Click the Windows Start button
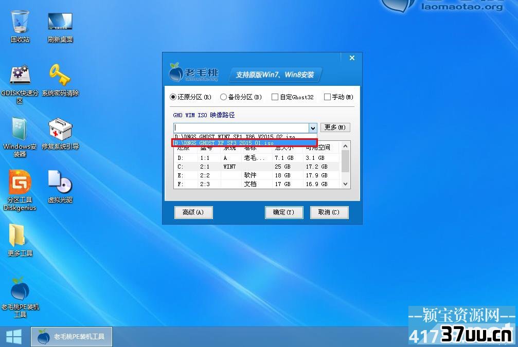 pyautogui.click(x=14, y=337)
